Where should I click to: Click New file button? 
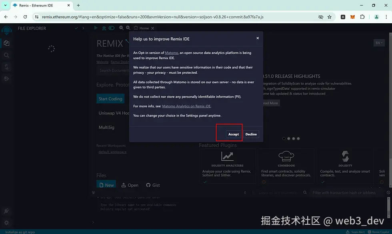[106, 185]
